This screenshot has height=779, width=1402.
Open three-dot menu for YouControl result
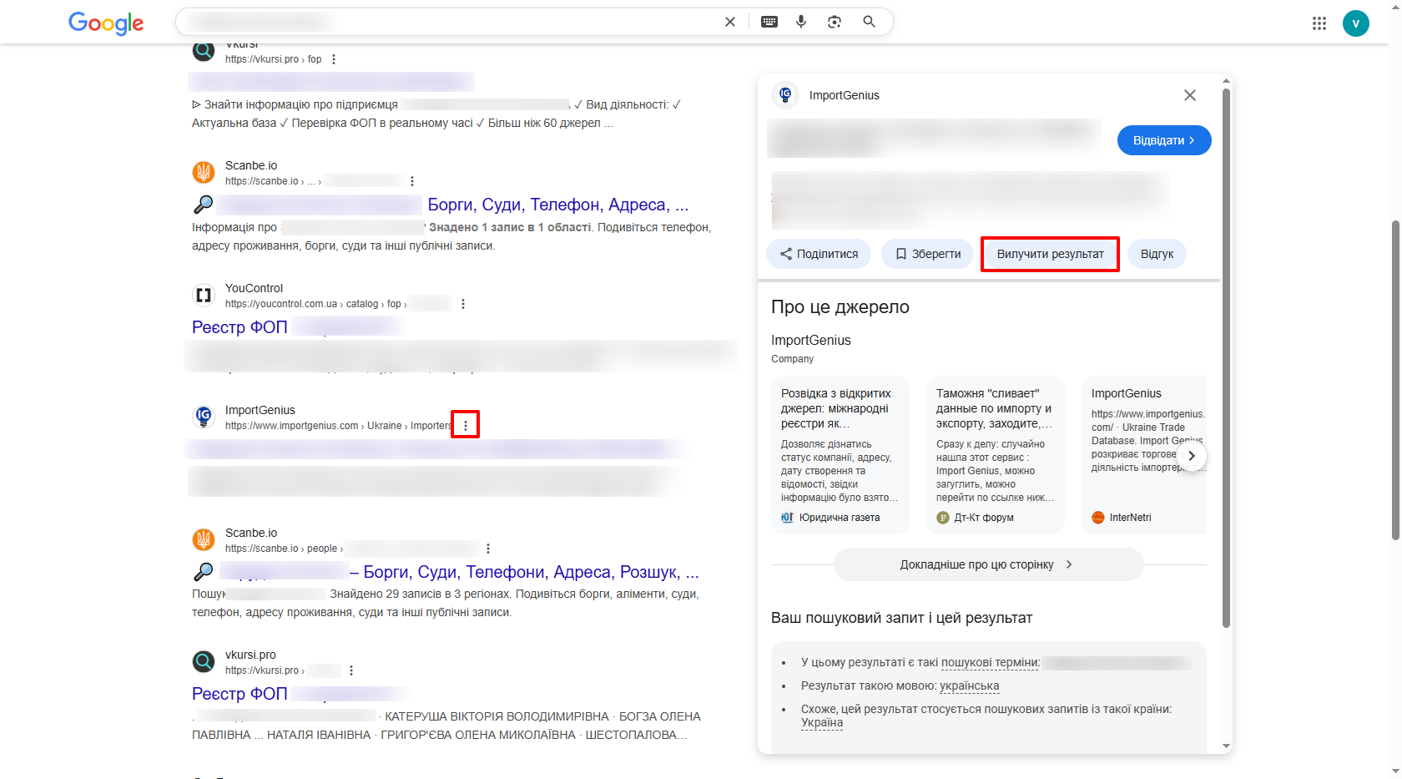coord(463,304)
